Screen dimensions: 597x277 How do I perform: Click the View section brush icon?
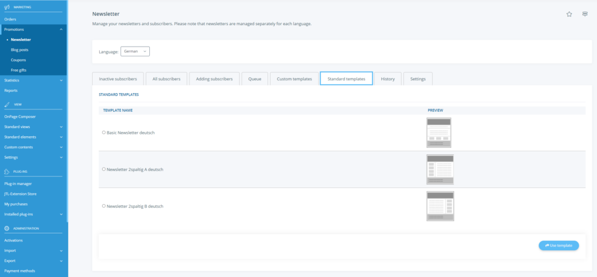[x=6, y=104]
